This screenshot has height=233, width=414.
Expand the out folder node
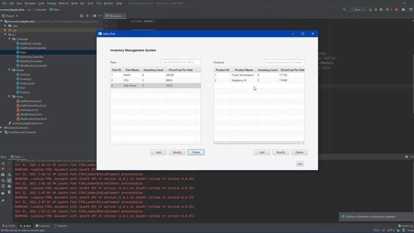point(5,30)
